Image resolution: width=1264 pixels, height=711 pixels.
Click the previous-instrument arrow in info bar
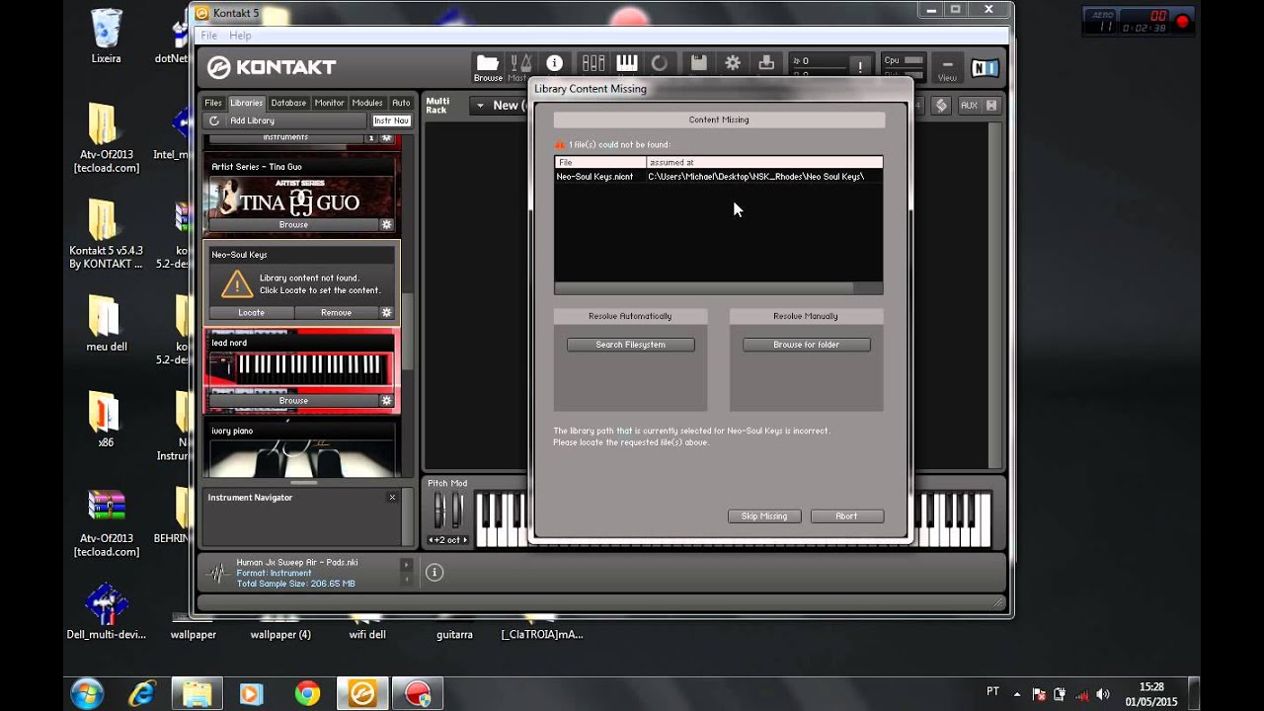point(406,581)
